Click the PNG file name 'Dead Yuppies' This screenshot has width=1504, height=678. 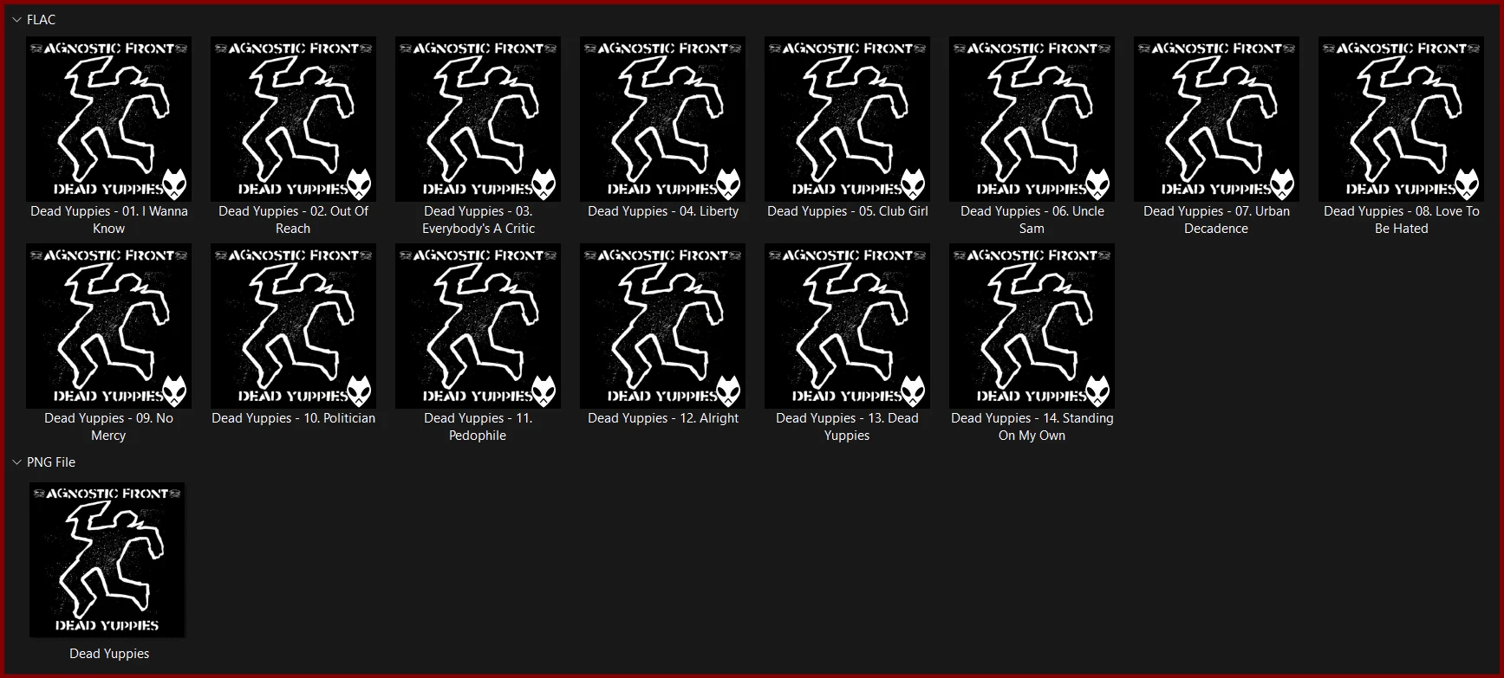[x=109, y=654]
